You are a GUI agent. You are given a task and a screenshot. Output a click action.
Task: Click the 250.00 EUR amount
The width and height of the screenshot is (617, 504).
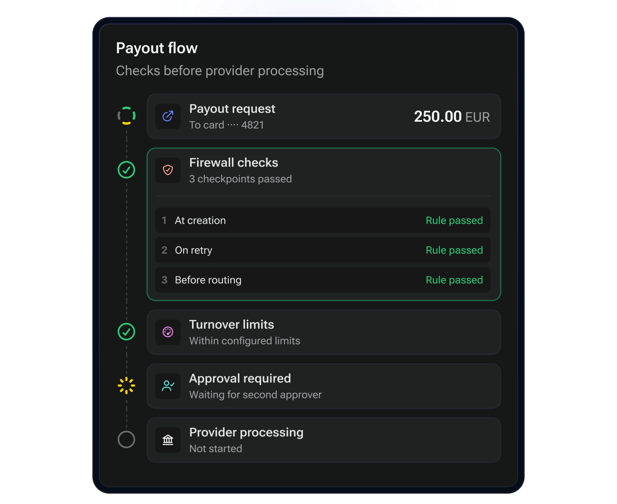pos(452,117)
